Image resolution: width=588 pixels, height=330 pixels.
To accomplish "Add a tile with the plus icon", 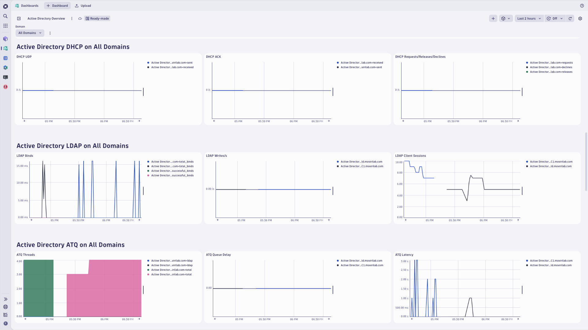I will coord(493,19).
